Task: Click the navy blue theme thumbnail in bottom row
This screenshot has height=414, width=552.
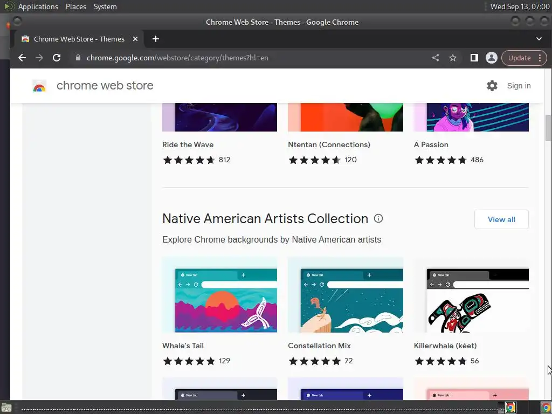Action: click(x=346, y=389)
